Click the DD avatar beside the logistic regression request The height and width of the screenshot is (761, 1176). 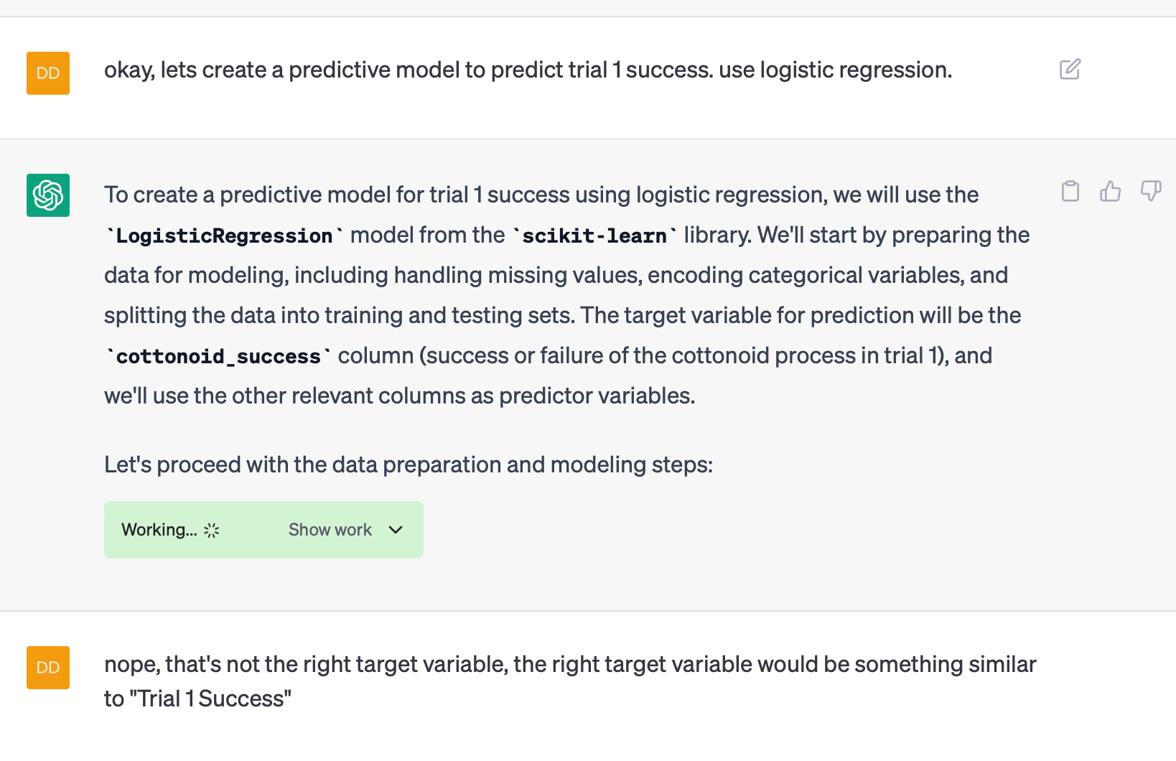click(x=48, y=73)
